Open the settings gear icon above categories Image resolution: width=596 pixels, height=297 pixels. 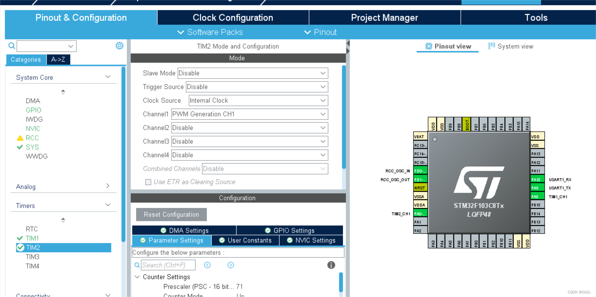[x=119, y=45]
